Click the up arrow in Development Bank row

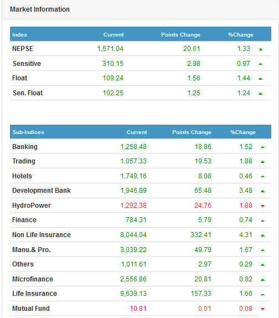[262, 191]
